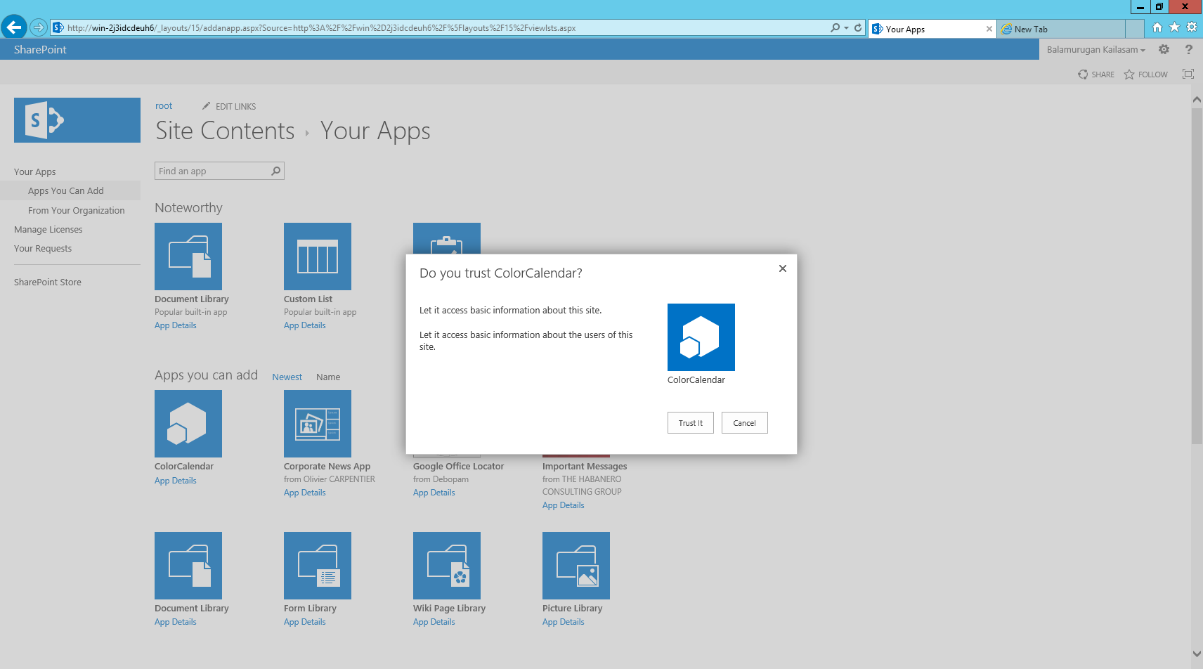This screenshot has height=669, width=1203.
Task: Click the SharePoint suite bar link
Action: click(40, 49)
